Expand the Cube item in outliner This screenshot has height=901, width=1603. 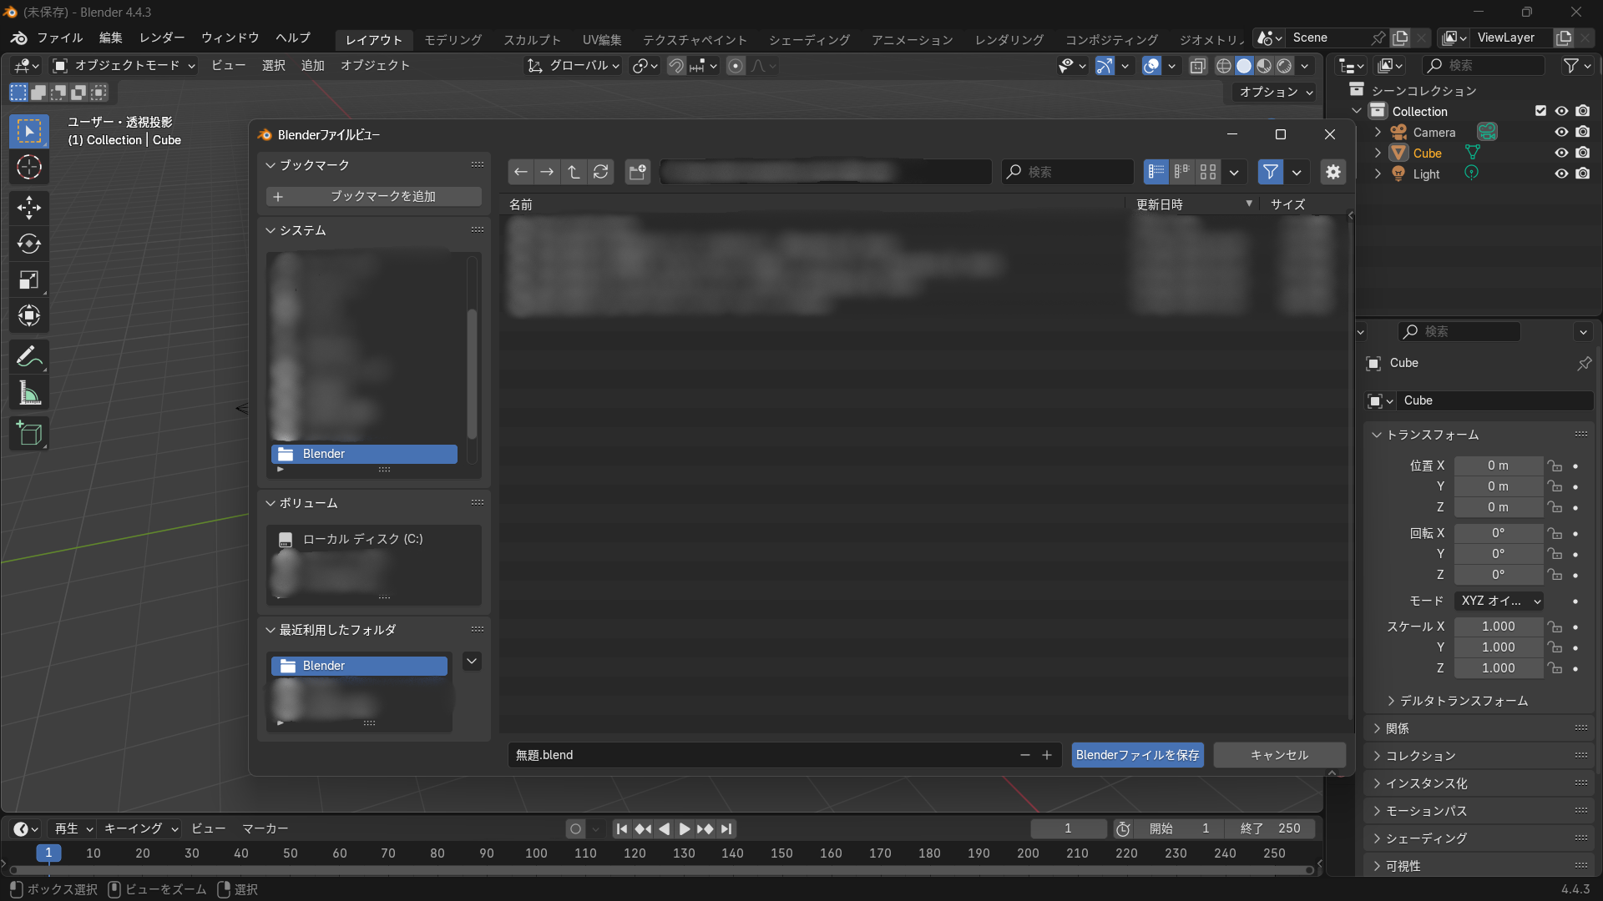tap(1378, 153)
